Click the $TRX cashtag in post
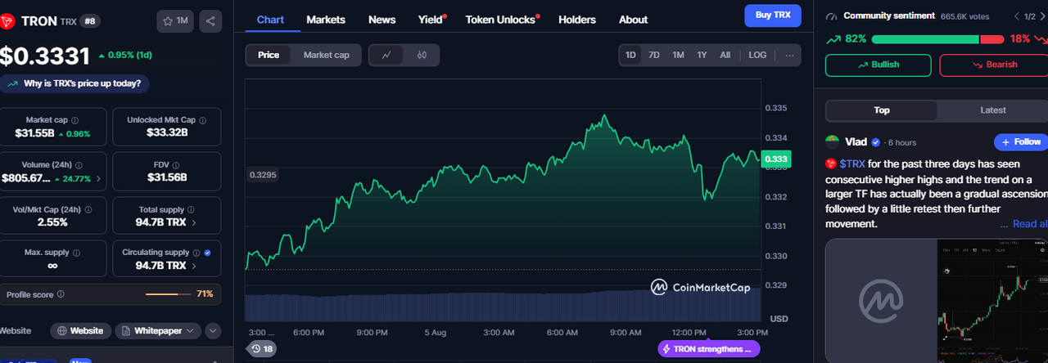Viewport: 1048px width, 363px height. (851, 164)
